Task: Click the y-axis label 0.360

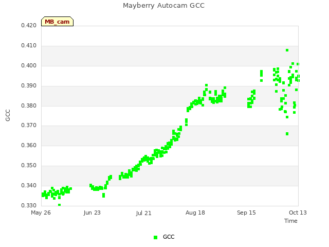Action: (x=29, y=145)
